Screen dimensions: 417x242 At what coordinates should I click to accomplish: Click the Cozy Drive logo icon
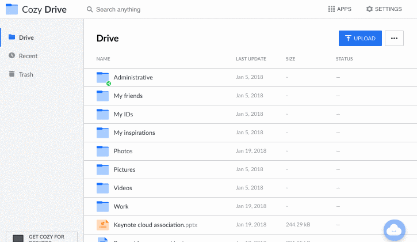click(x=12, y=9)
